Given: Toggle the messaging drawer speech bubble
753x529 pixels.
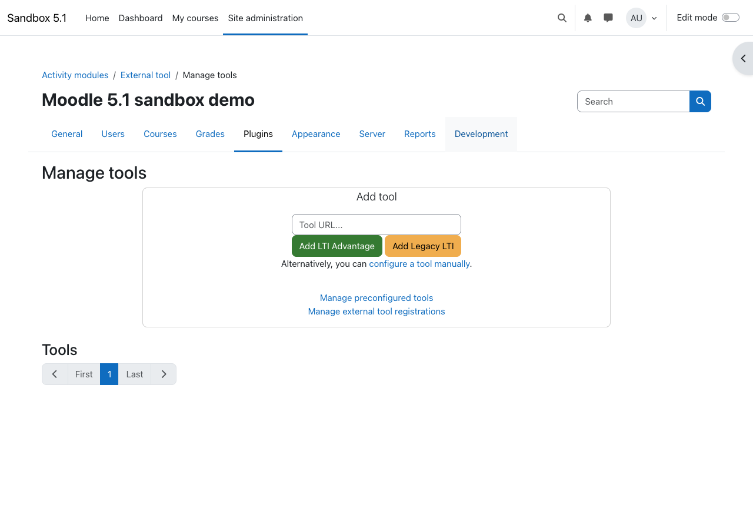Looking at the screenshot, I should coord(608,18).
